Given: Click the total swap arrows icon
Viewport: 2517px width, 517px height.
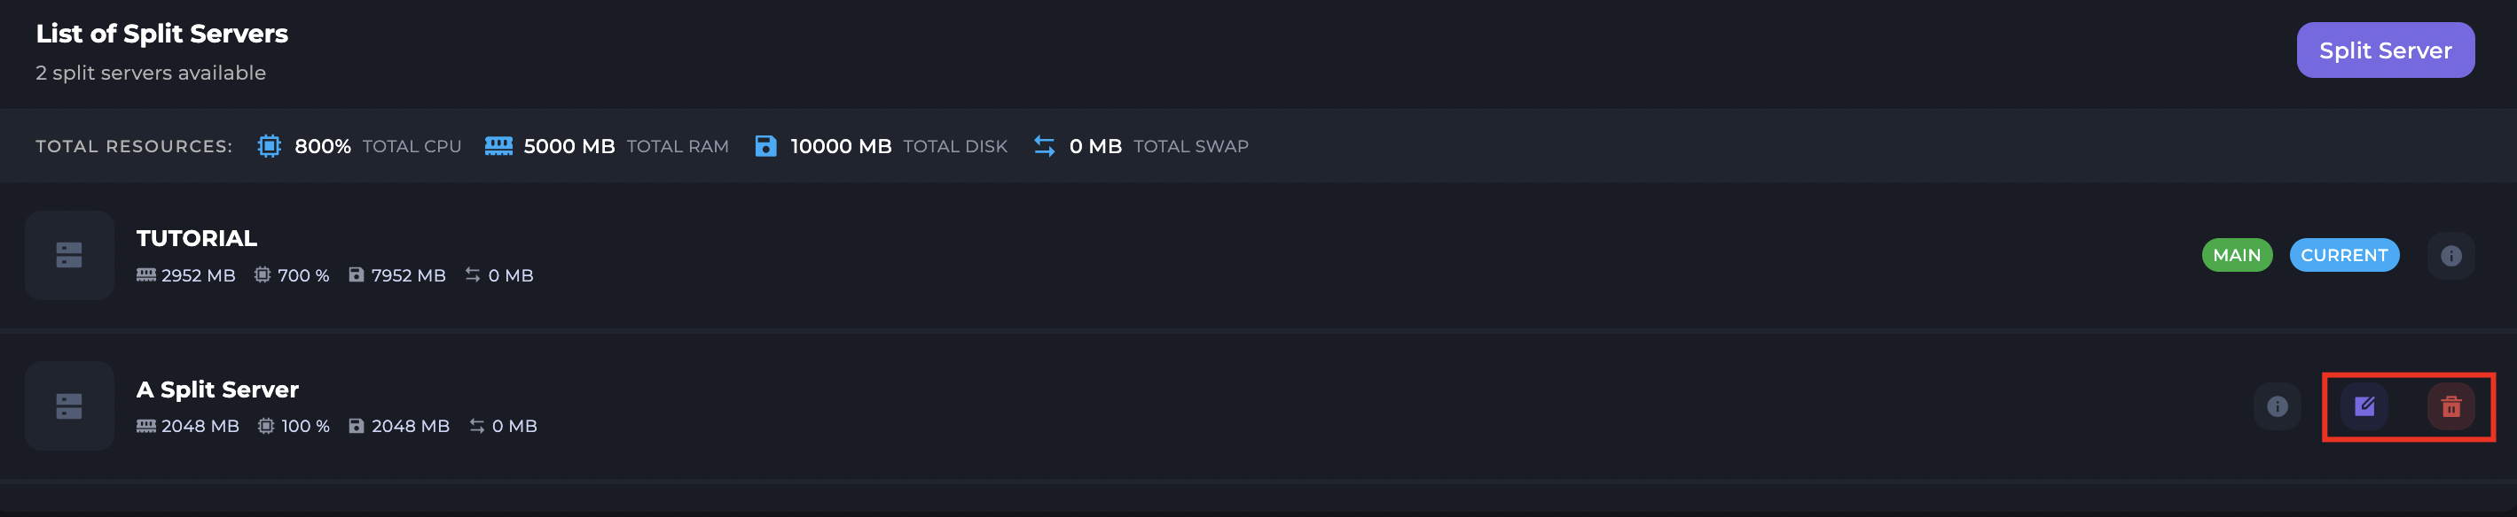Looking at the screenshot, I should (x=1044, y=146).
